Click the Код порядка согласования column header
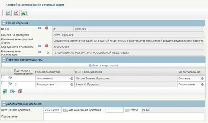Image resolution: width=208 pixels, height=123 pixels. pyautogui.click(x=24, y=72)
